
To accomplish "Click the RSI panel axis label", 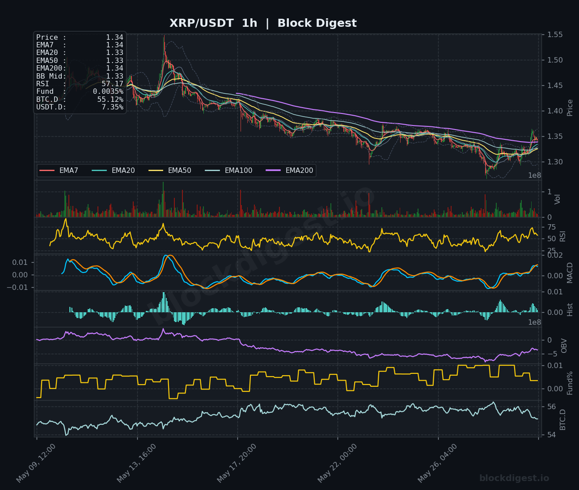I will 562,236.
